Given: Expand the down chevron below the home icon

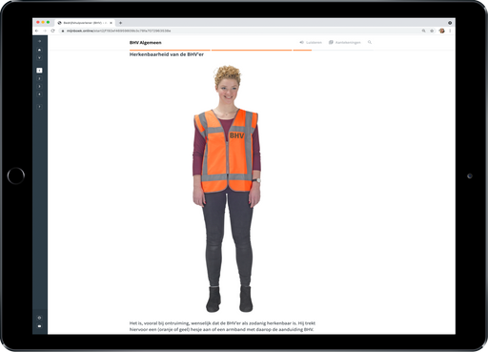Looking at the screenshot, I should 39,58.
